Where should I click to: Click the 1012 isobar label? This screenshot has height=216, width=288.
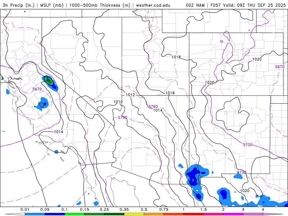coord(130,95)
